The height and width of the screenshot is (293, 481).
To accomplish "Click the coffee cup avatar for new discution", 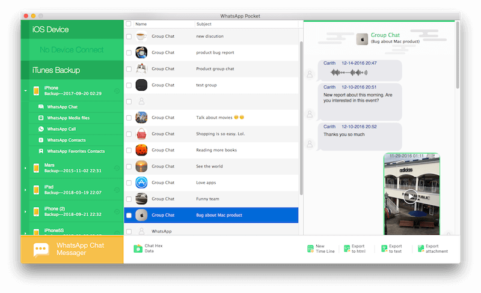I will point(141,36).
